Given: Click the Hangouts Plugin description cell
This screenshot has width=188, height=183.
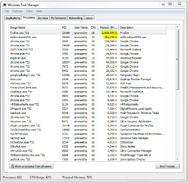Looking at the screenshot, I should (130, 75).
